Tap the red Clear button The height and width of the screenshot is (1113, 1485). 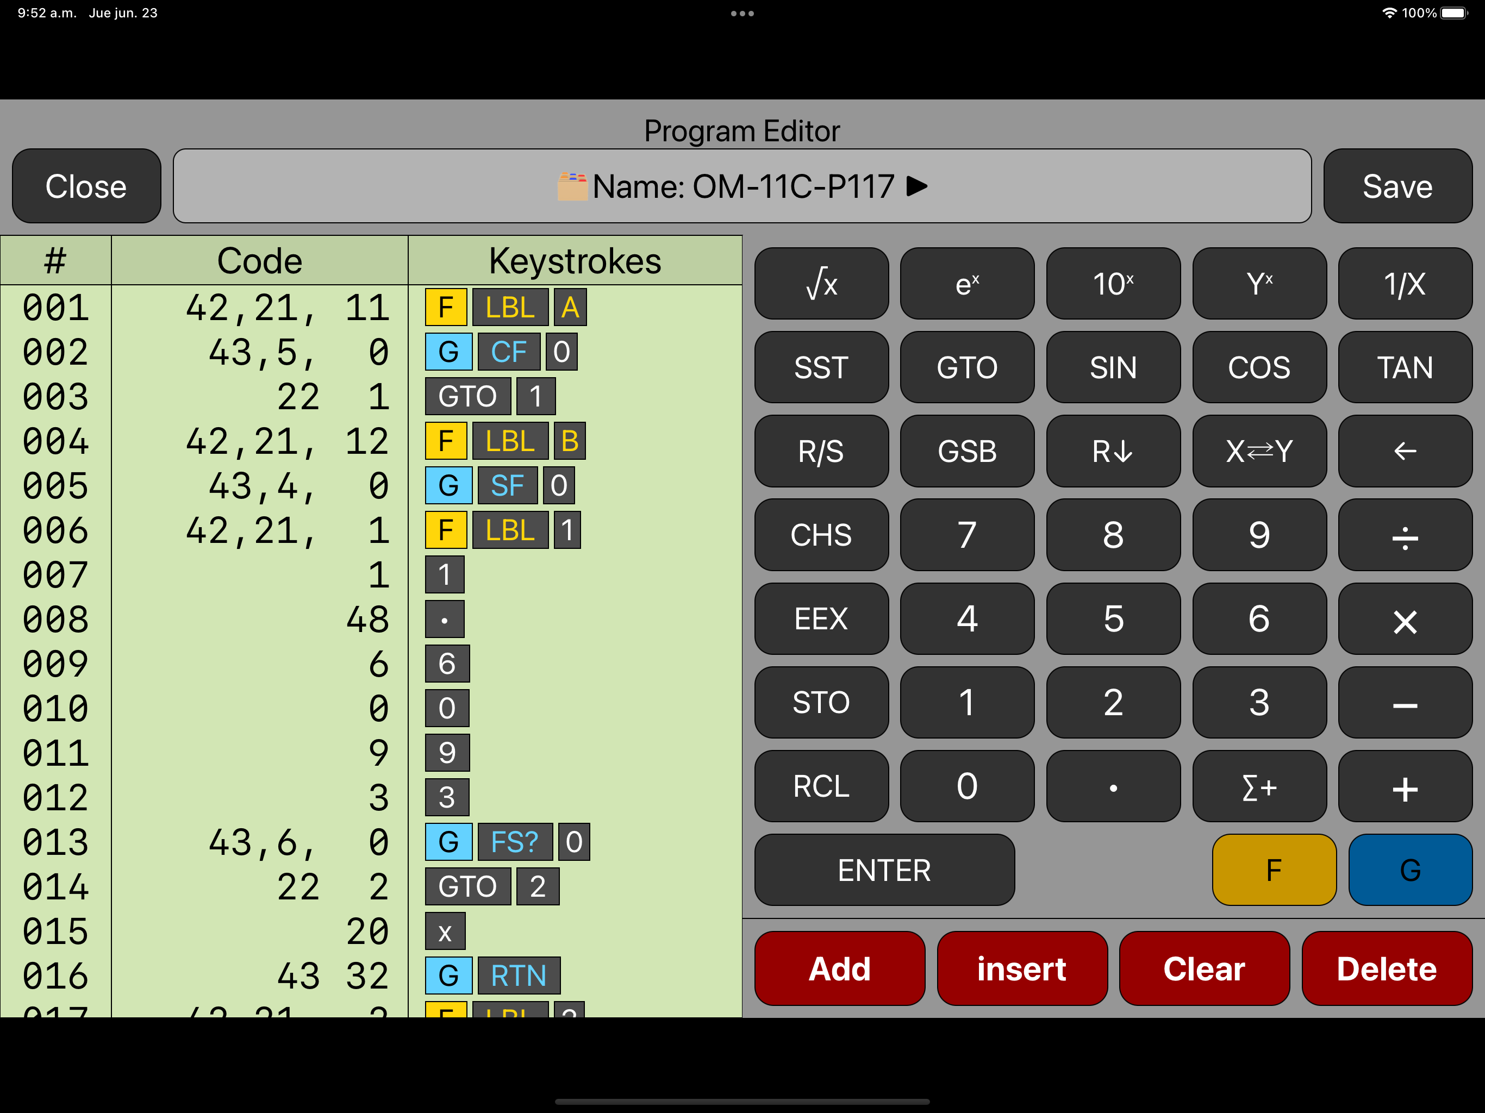tap(1205, 968)
